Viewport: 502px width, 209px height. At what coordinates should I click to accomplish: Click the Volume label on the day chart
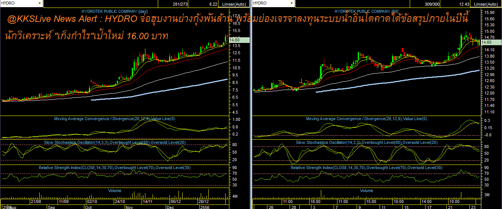tap(114, 191)
